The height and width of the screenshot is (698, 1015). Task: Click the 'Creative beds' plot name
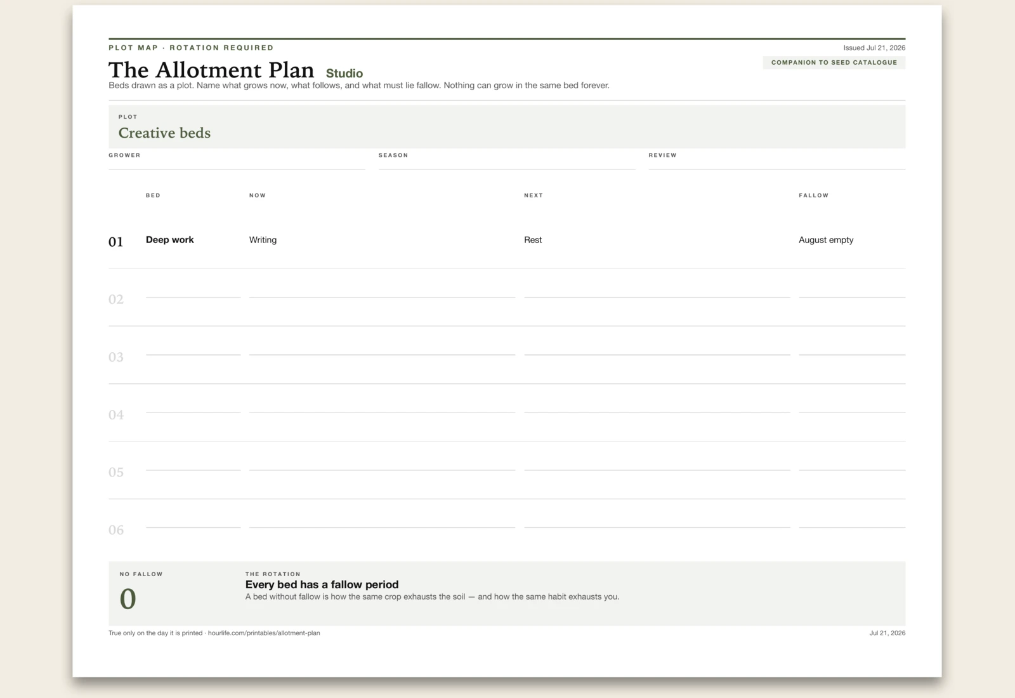tap(164, 133)
